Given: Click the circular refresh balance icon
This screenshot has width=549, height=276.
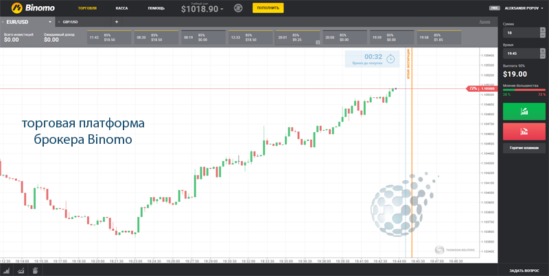Looking at the screenshot, I should click(x=238, y=8).
